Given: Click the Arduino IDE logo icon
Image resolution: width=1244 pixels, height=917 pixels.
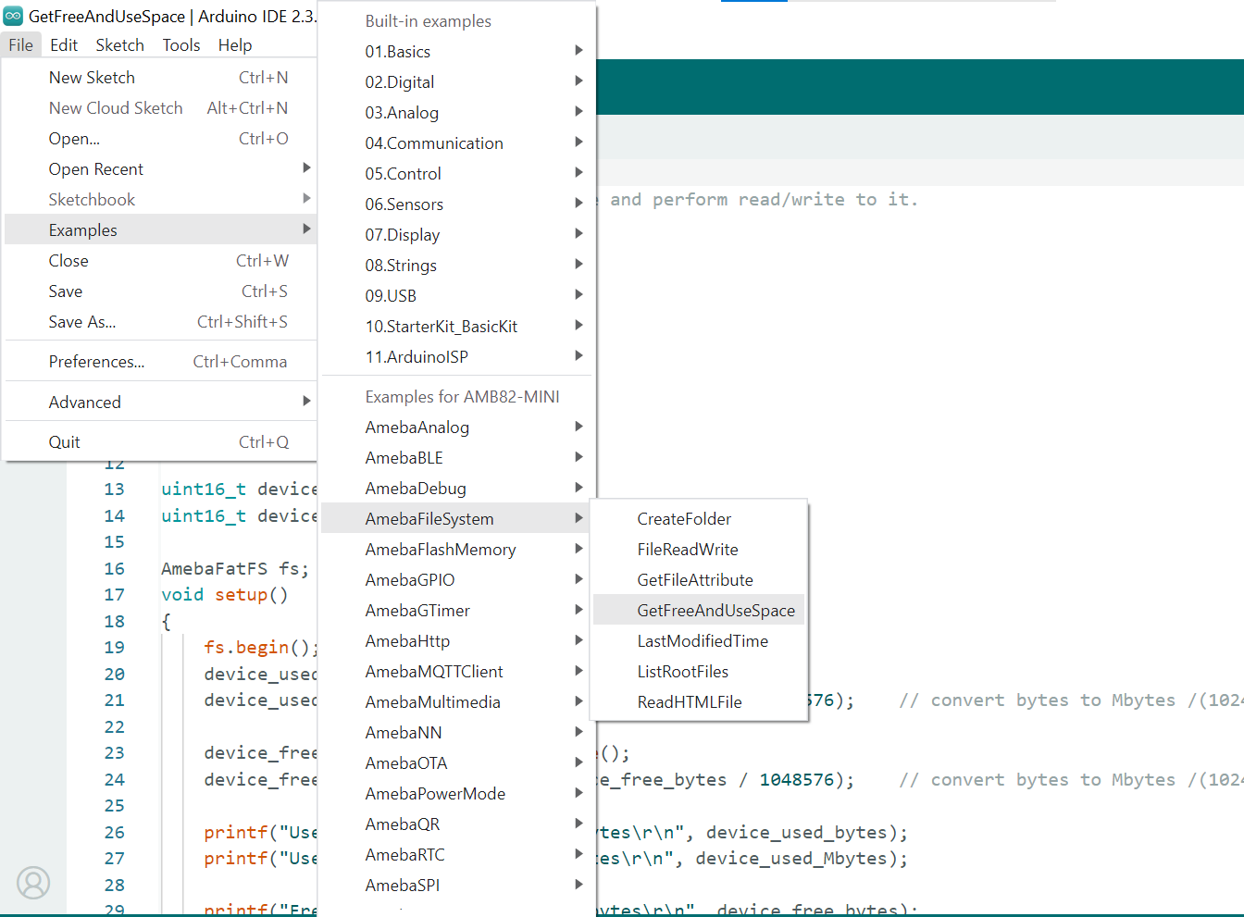Looking at the screenshot, I should [13, 16].
